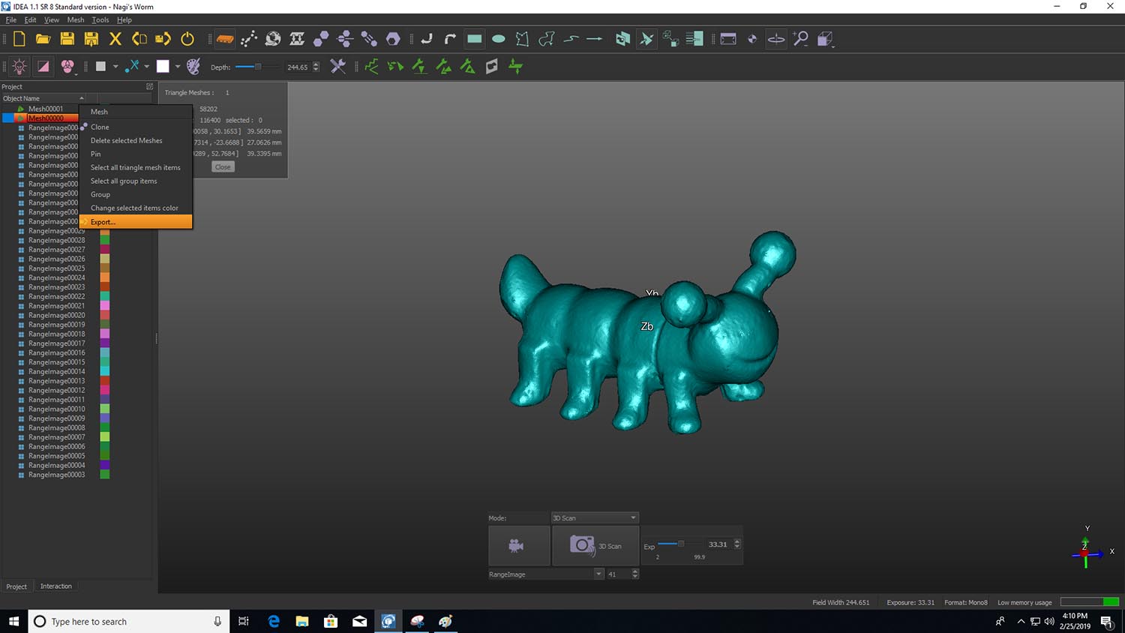Open the Edit menu

pyautogui.click(x=30, y=20)
